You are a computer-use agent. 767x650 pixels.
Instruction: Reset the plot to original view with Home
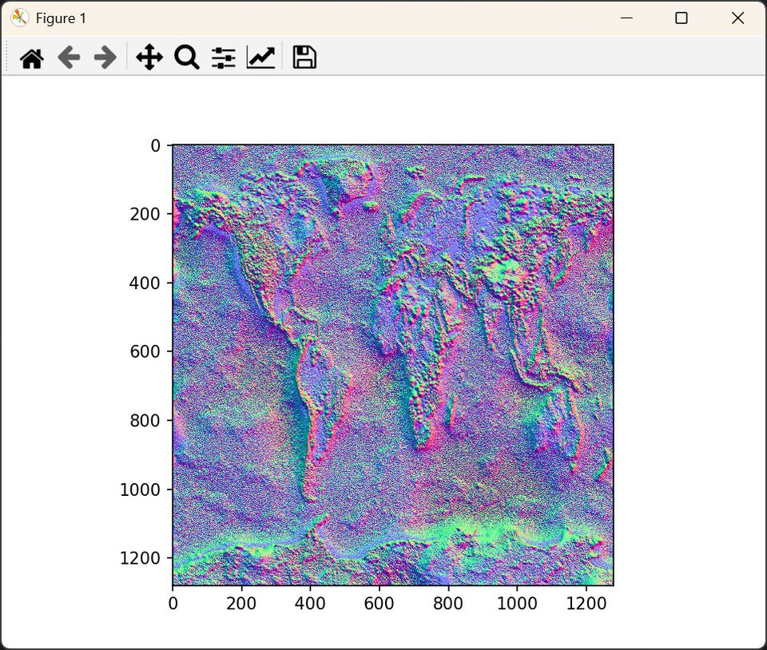(x=32, y=57)
